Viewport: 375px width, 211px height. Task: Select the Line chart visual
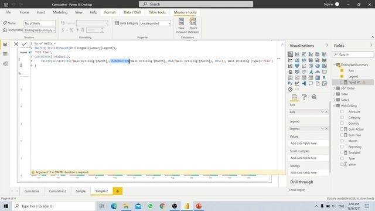(290, 60)
